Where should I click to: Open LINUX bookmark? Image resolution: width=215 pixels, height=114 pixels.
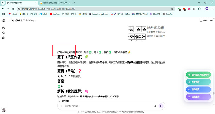point(83,14)
